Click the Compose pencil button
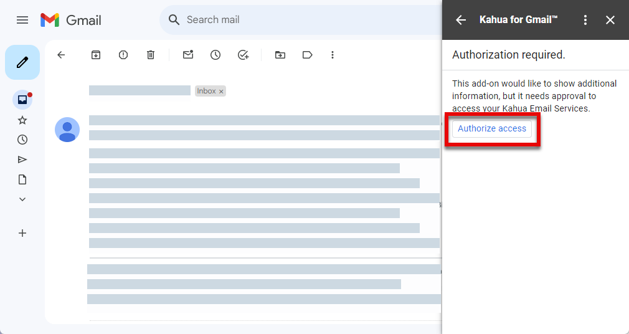The width and height of the screenshot is (629, 334). tap(22, 62)
